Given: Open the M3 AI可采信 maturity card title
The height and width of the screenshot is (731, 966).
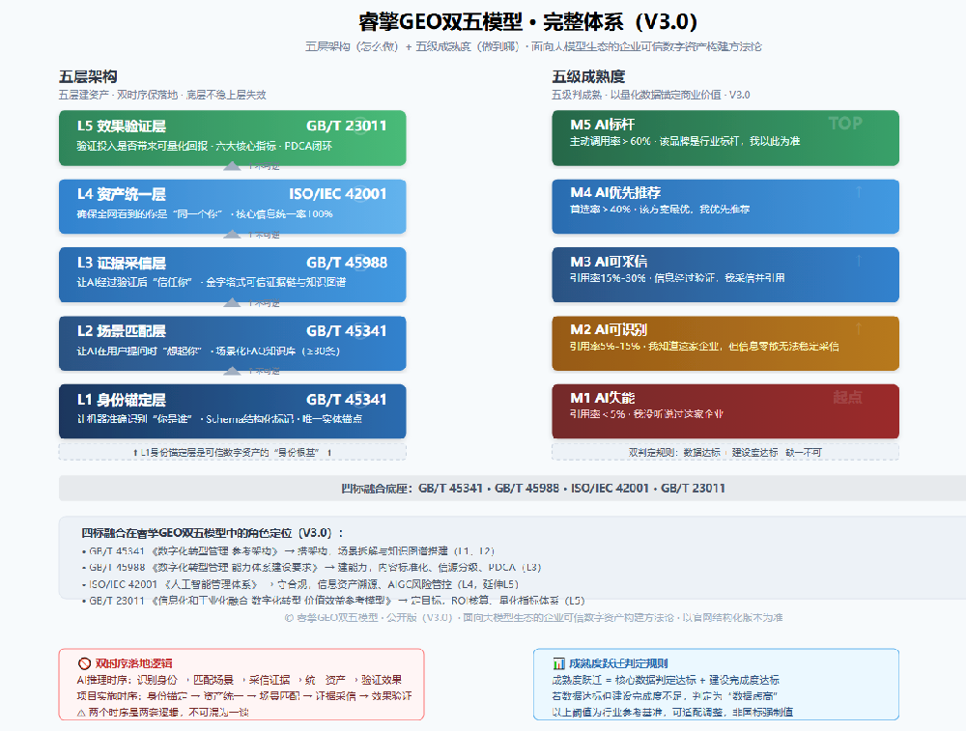Looking at the screenshot, I should pos(609,261).
